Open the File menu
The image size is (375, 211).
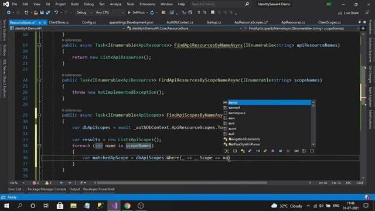tap(14, 4)
